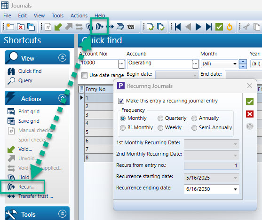Screen dimensions: 262x220
Task: Click the 1099 toolbar icon
Action: [130, 27]
